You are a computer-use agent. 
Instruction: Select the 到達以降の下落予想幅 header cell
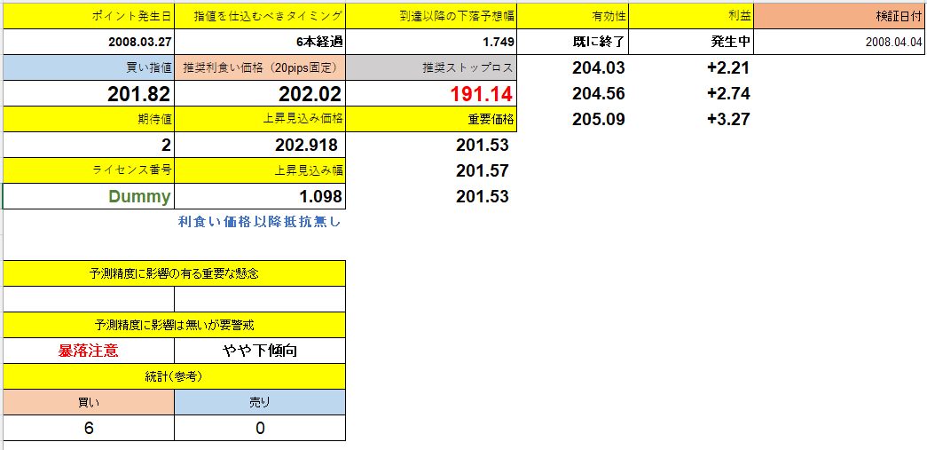(x=431, y=16)
